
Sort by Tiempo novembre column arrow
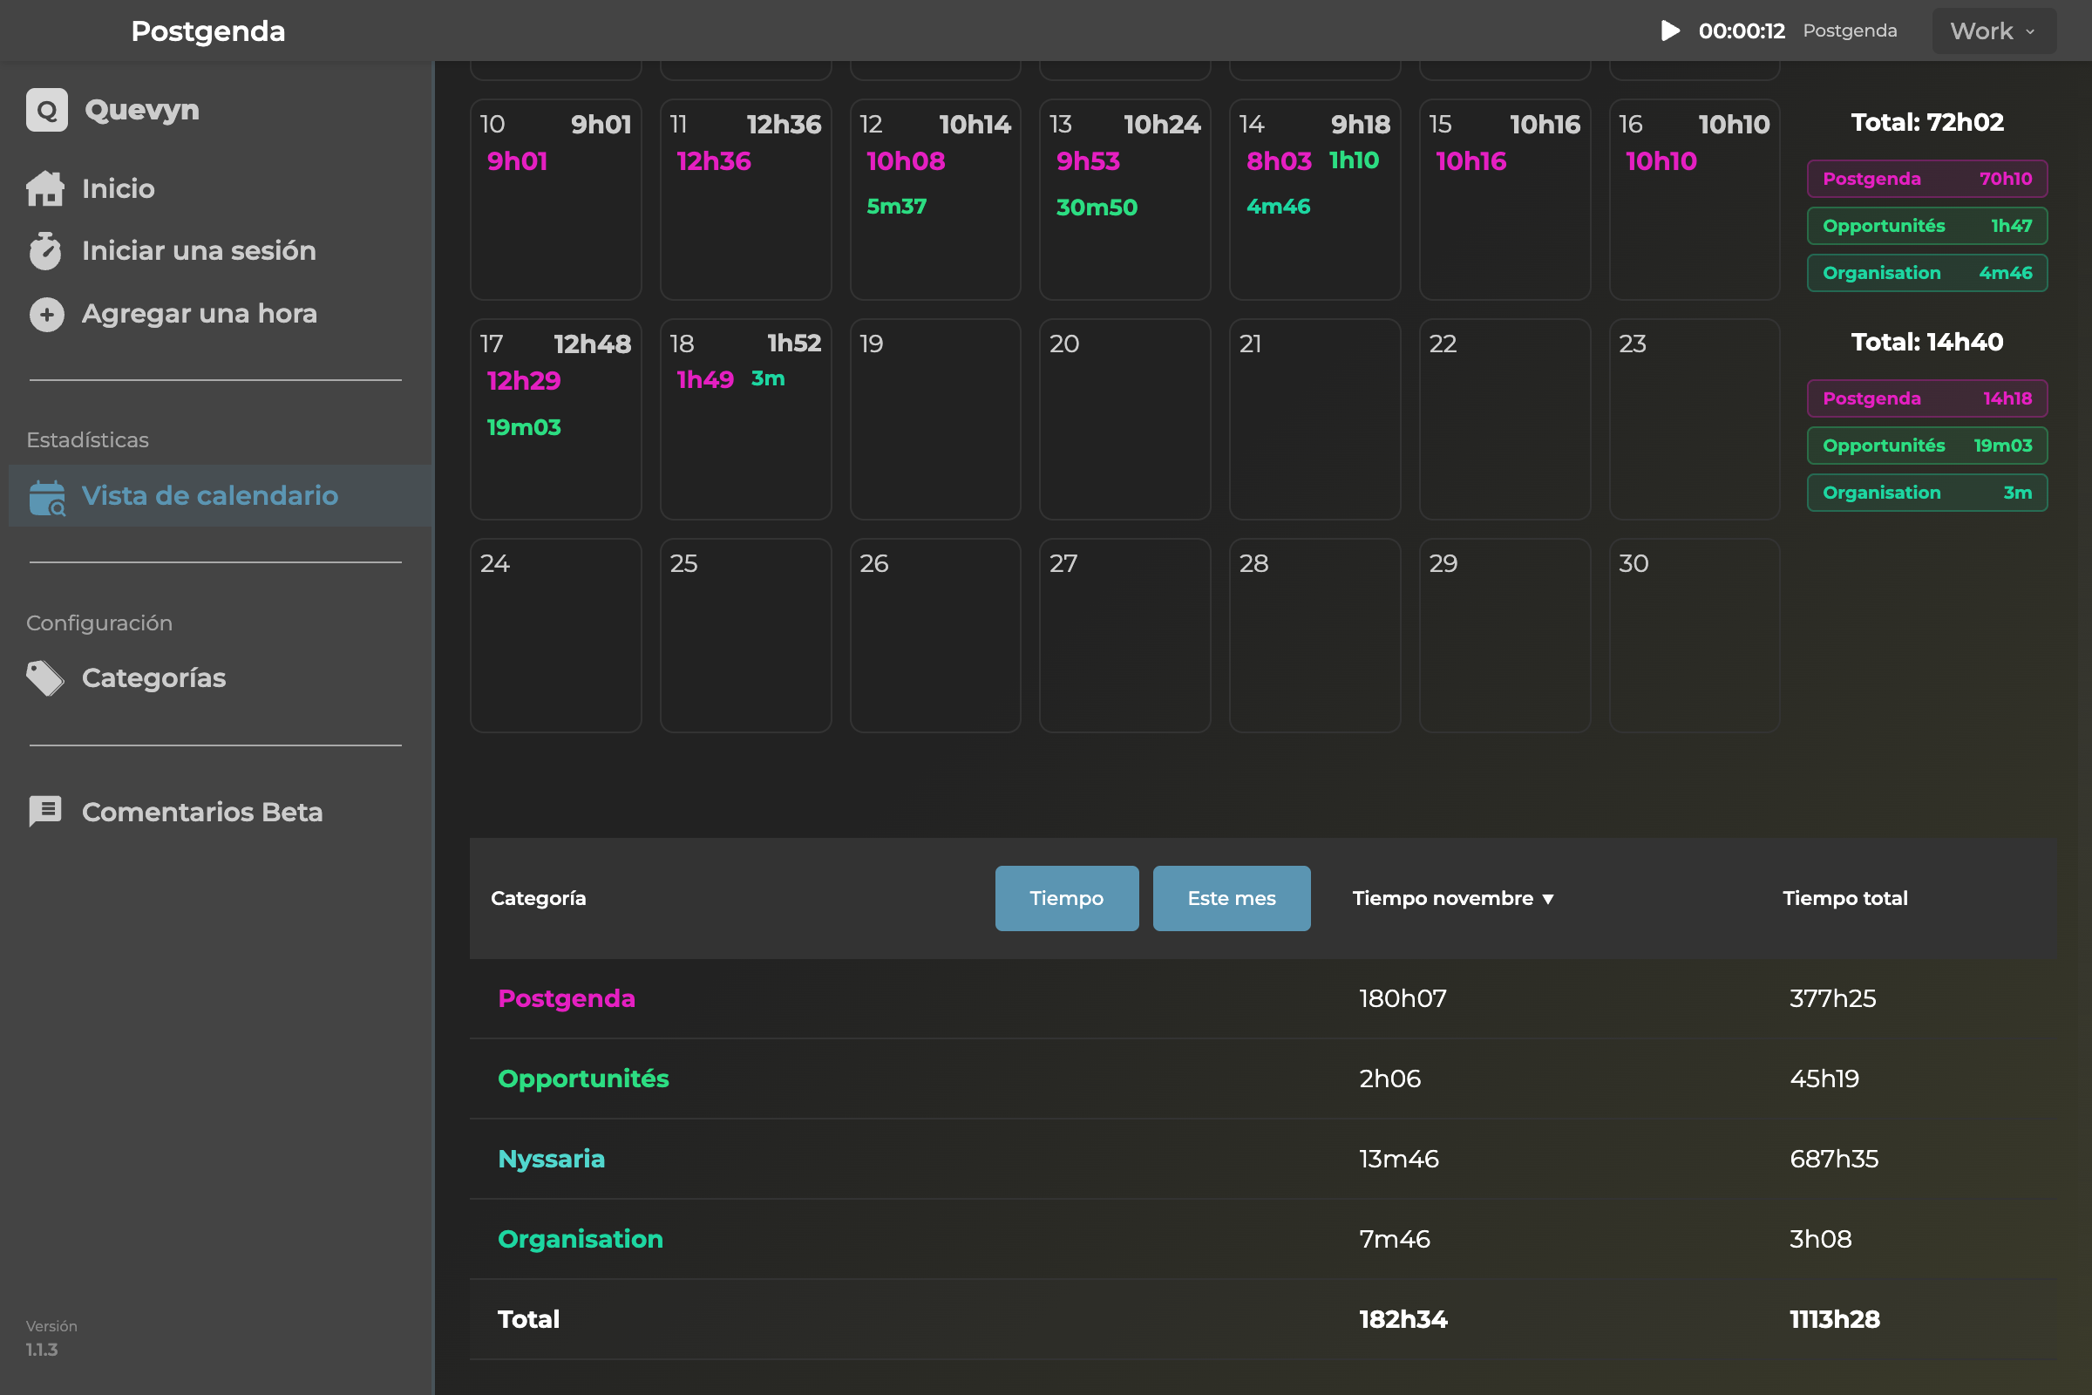tap(1548, 899)
